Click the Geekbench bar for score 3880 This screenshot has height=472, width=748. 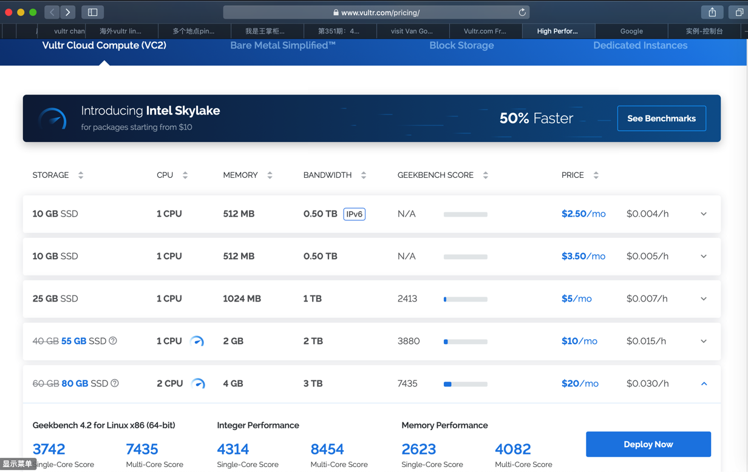466,342
